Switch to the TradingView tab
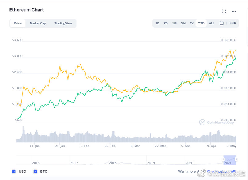Screen dimensions: 248x180 (63, 23)
